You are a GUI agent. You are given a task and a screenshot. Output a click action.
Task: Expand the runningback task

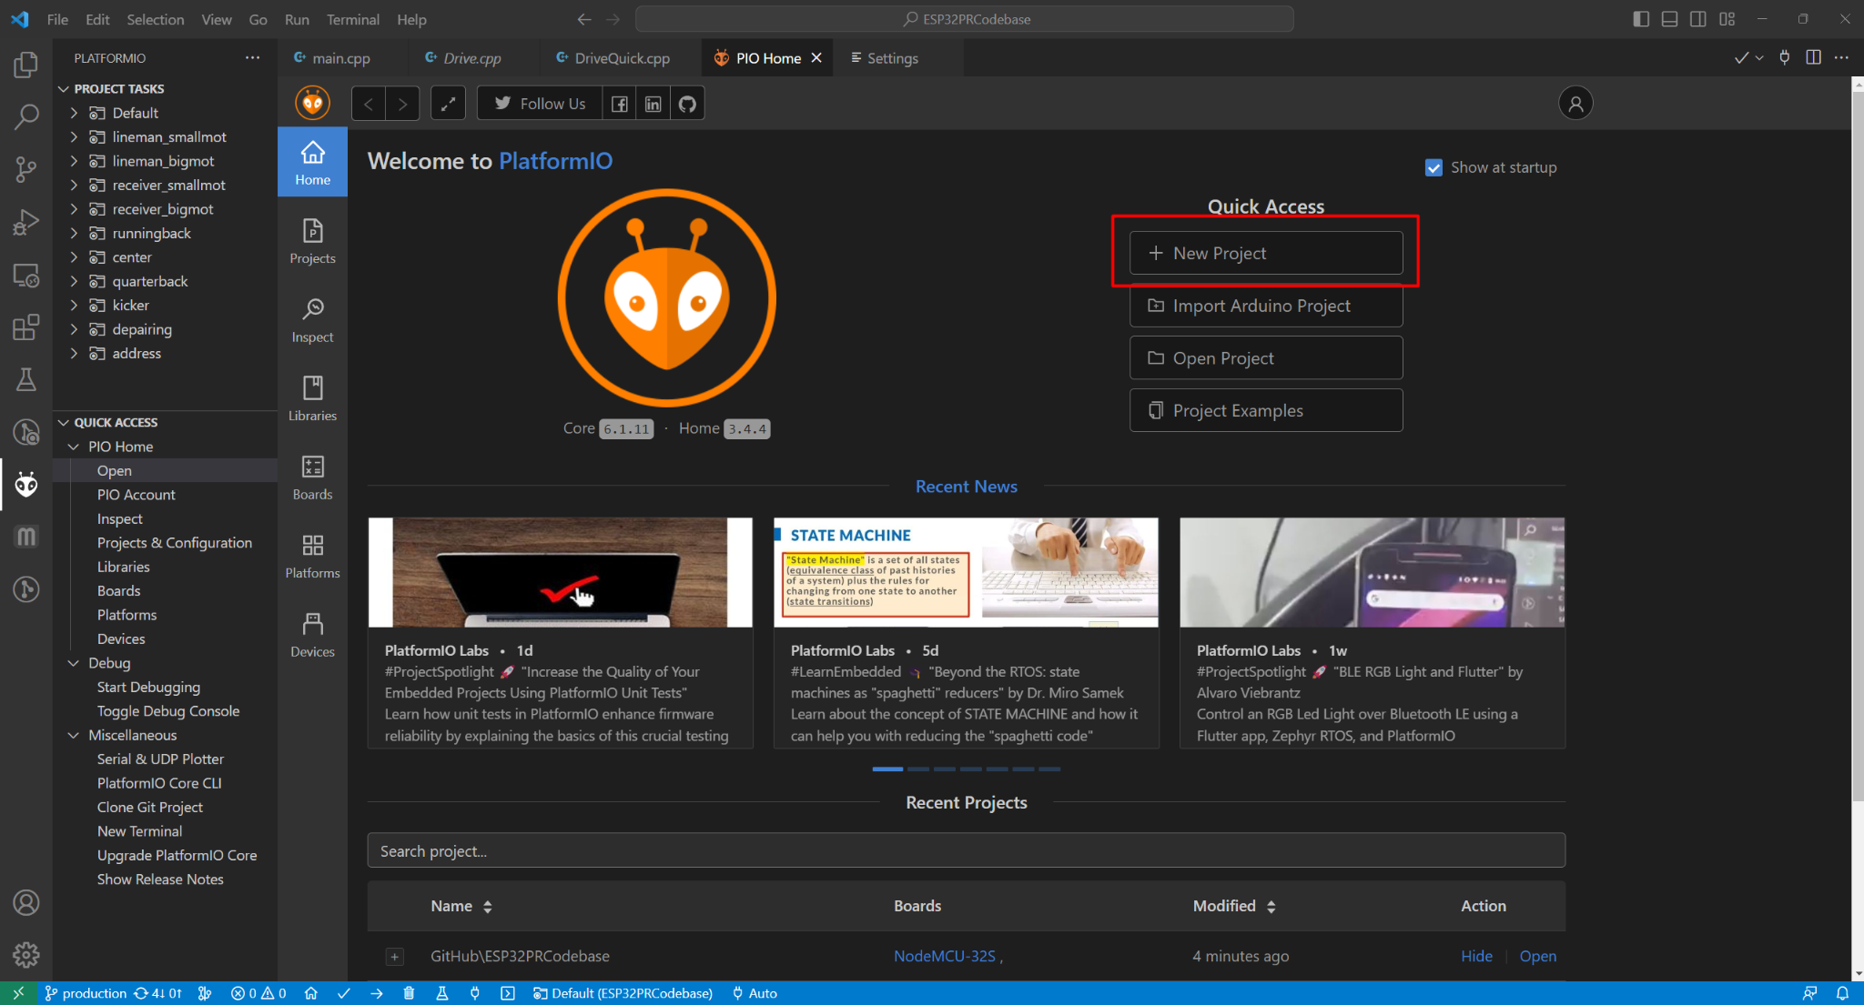74,233
